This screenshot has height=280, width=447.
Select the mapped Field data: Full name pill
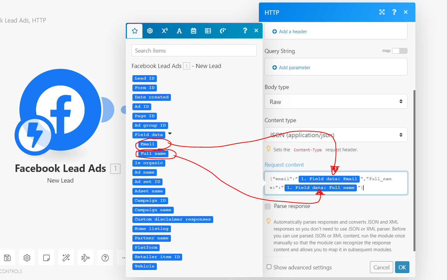coord(321,188)
